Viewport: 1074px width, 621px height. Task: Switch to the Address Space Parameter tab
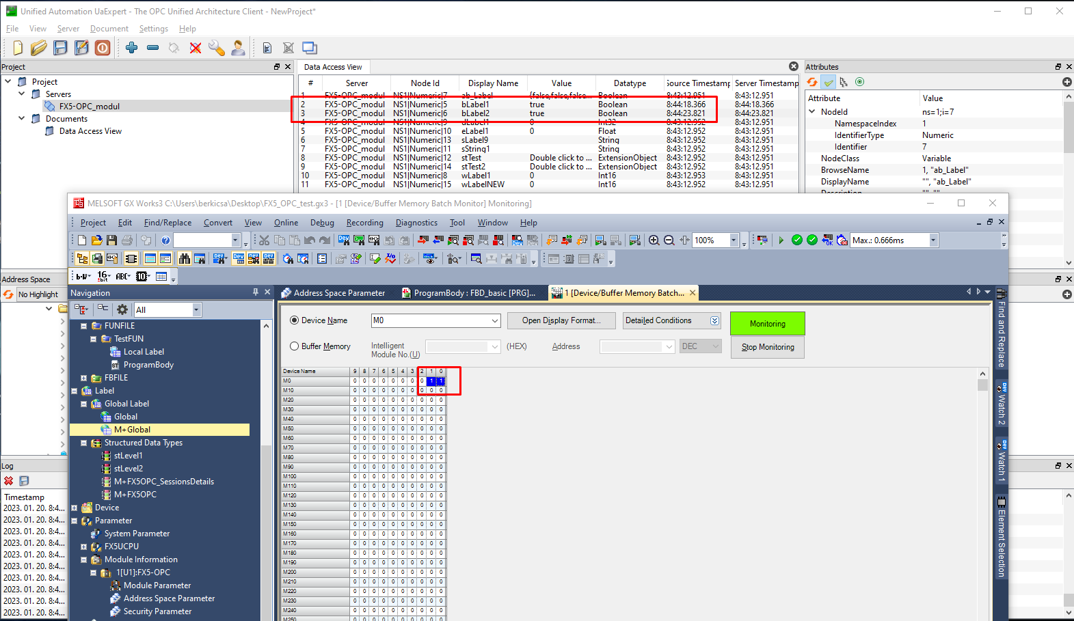333,293
